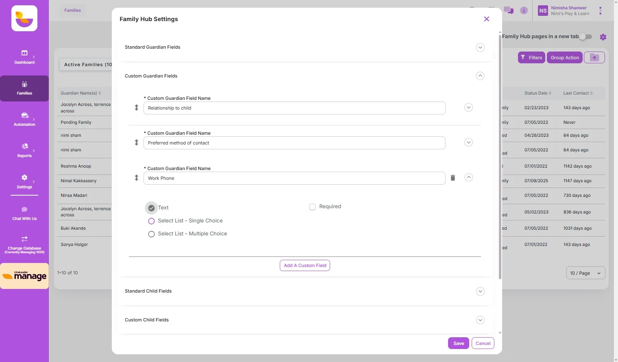Go to the Dashboard menu item
This screenshot has width=618, height=362.
click(x=24, y=57)
